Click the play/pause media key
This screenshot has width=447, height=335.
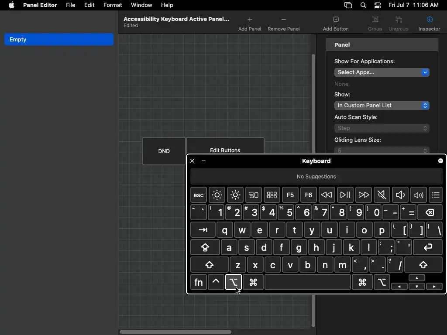pyautogui.click(x=345, y=195)
